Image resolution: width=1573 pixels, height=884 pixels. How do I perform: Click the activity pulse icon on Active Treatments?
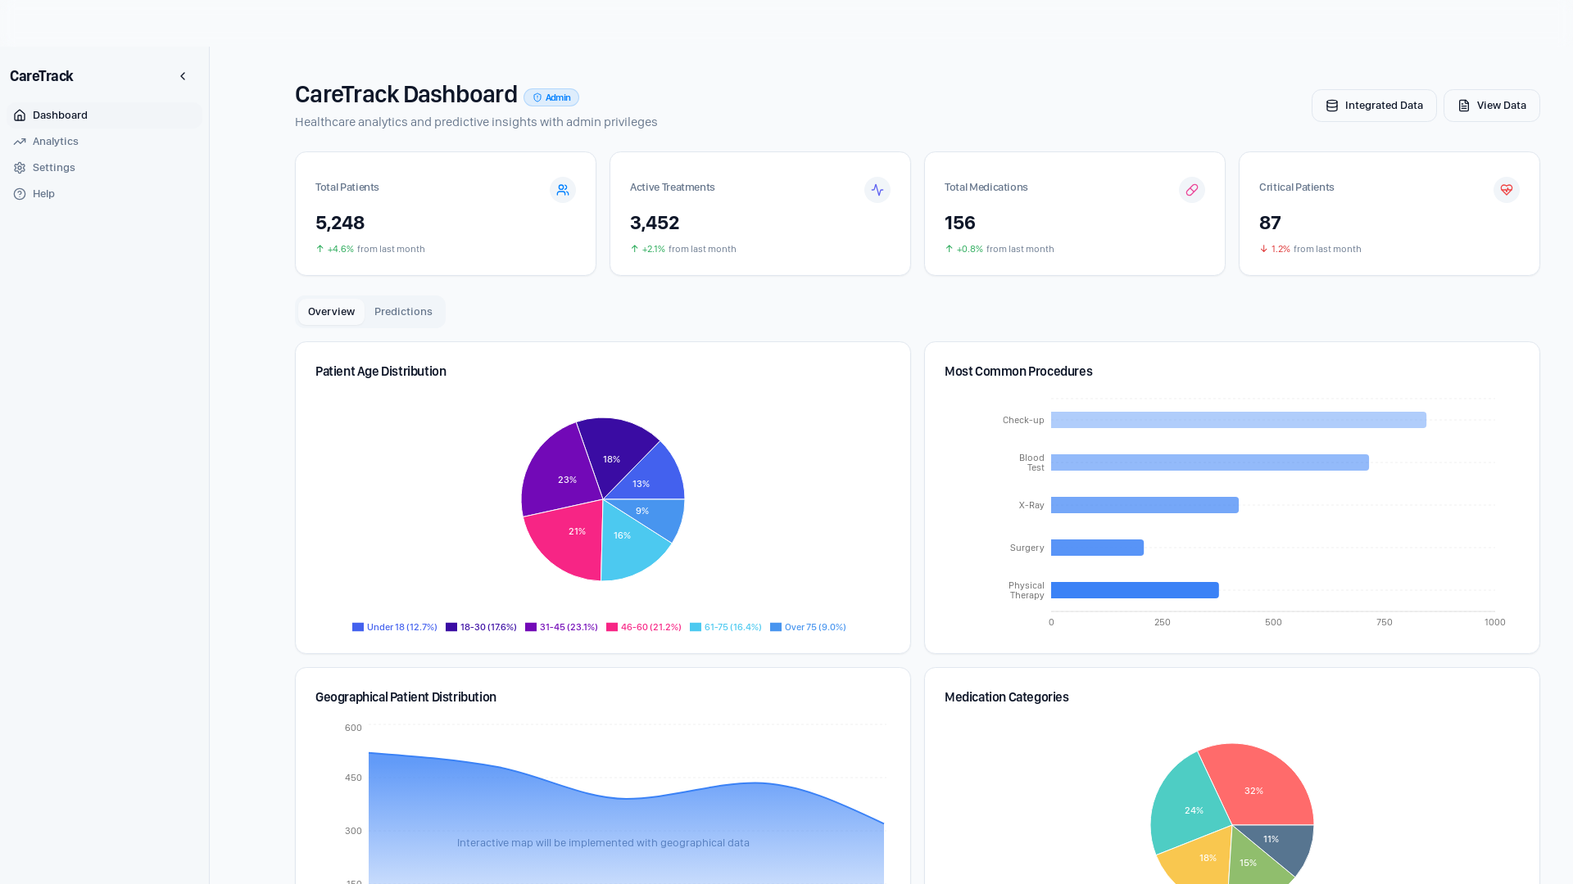(877, 190)
